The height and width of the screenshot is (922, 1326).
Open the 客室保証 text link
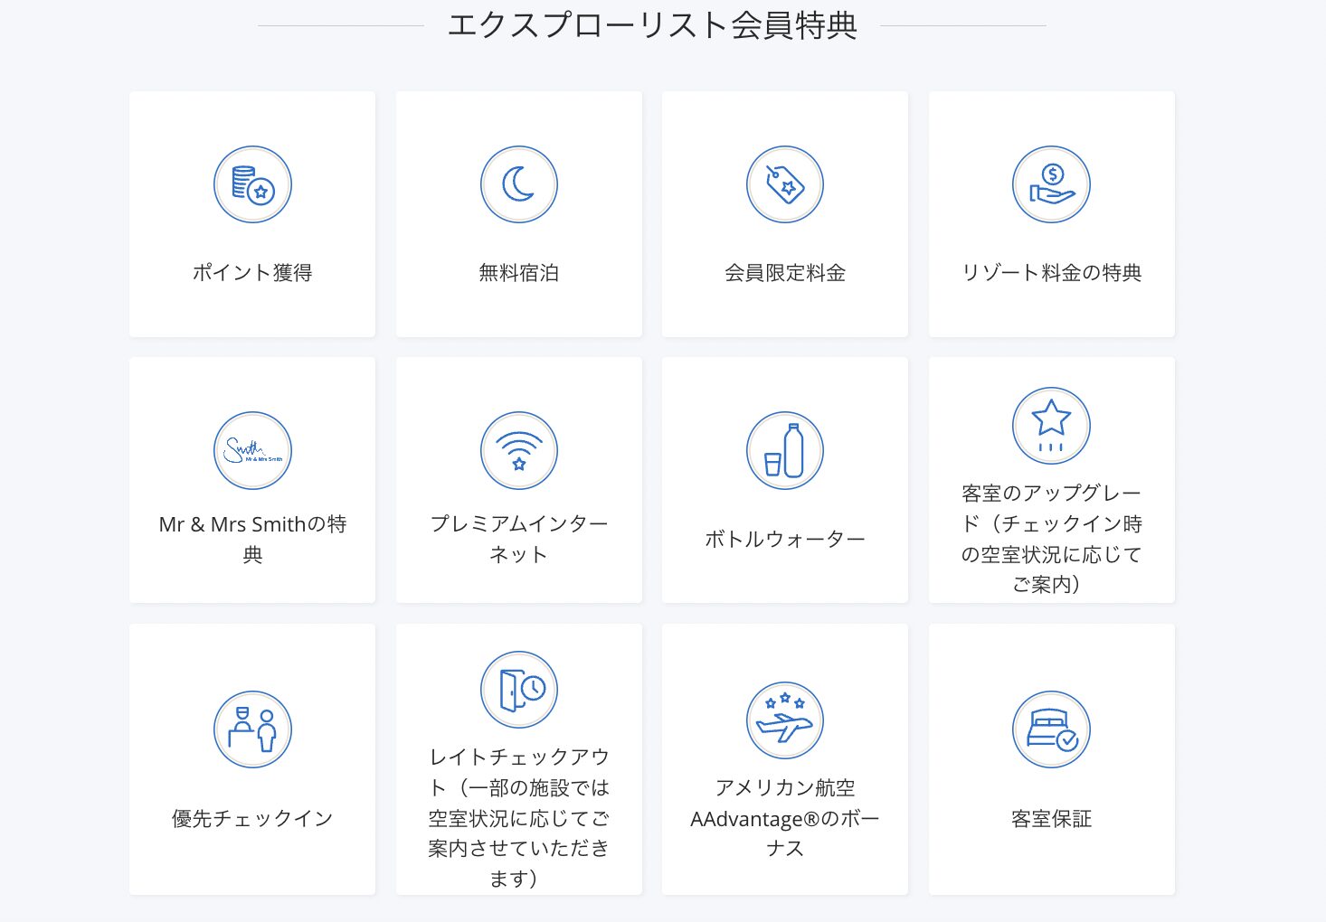1051,819
